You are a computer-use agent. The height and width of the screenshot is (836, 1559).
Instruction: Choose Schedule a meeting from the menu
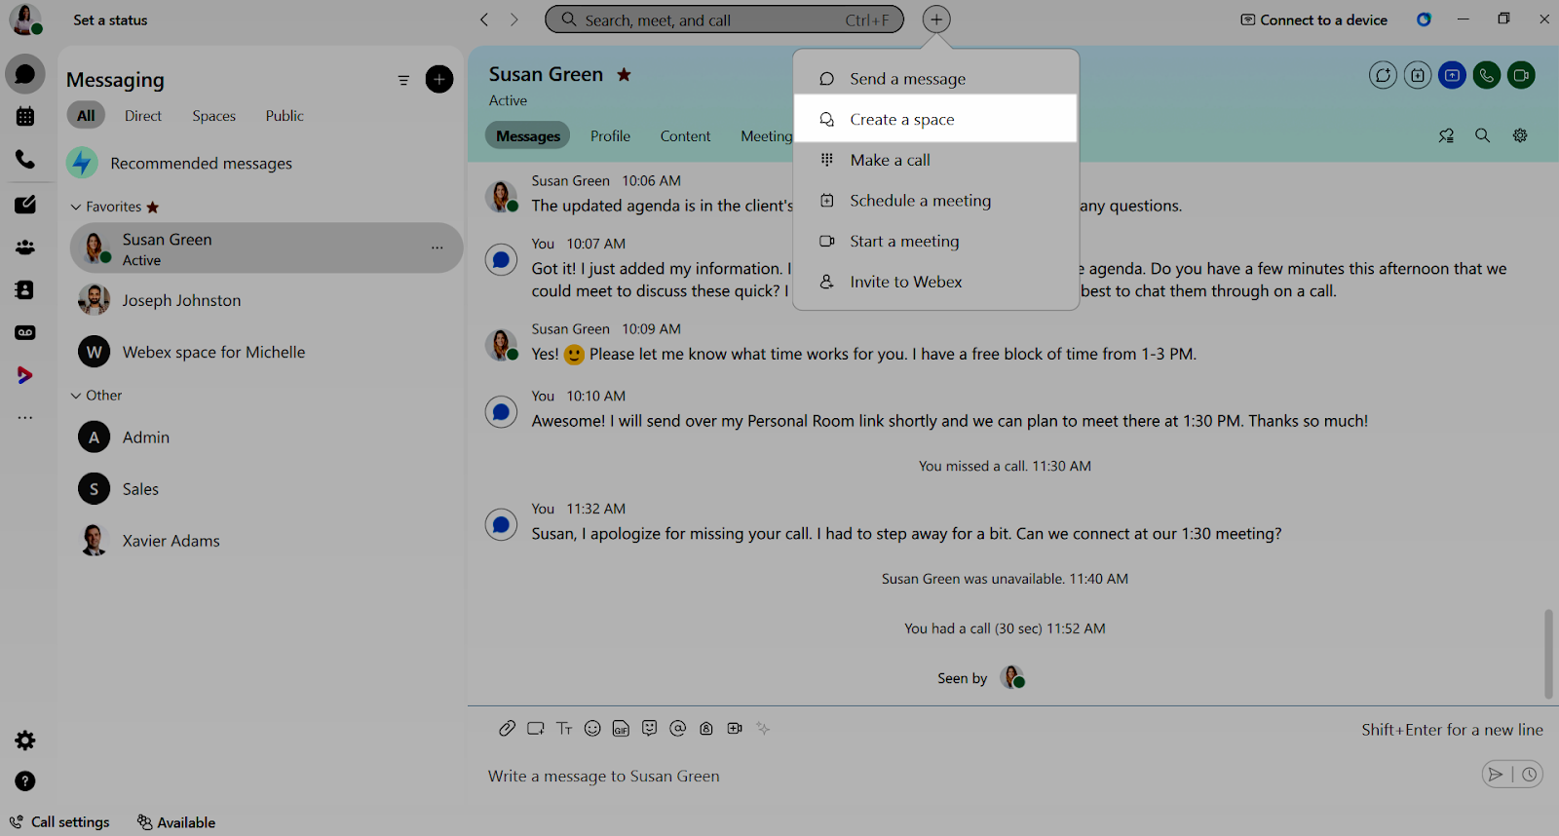point(935,201)
